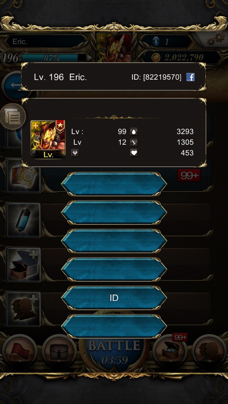Click the bottom-right friends silhouette icon
Screen dimensions: 228x404
click(209, 352)
